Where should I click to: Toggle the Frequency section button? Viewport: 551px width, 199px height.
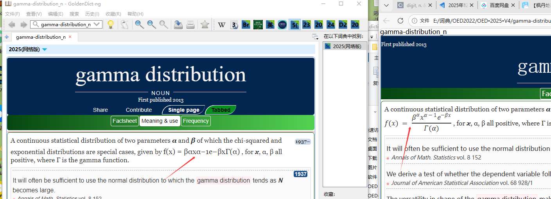click(196, 121)
